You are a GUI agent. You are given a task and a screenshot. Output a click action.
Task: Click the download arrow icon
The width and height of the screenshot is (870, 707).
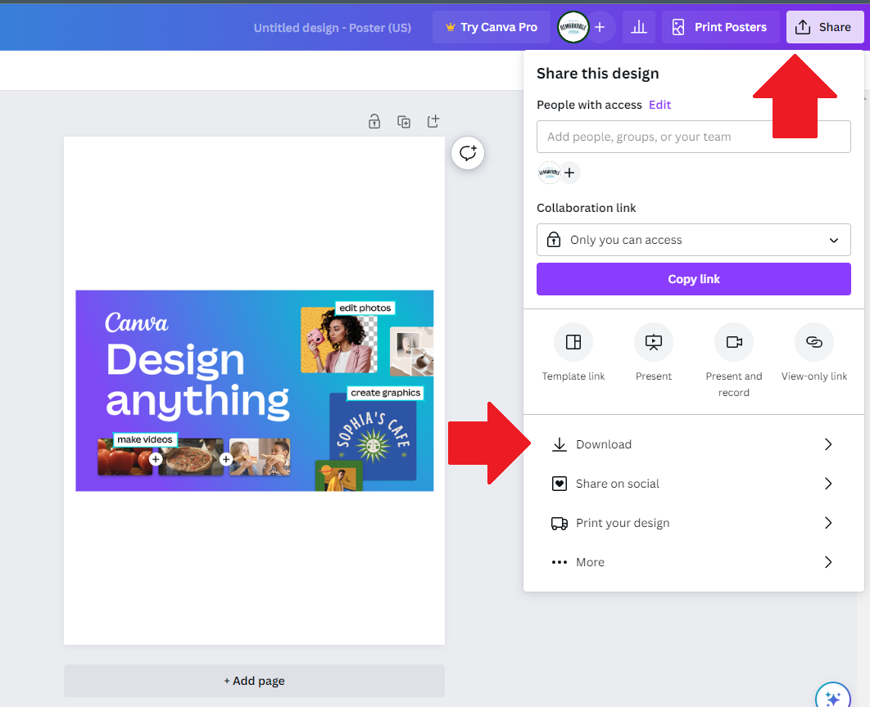point(560,444)
